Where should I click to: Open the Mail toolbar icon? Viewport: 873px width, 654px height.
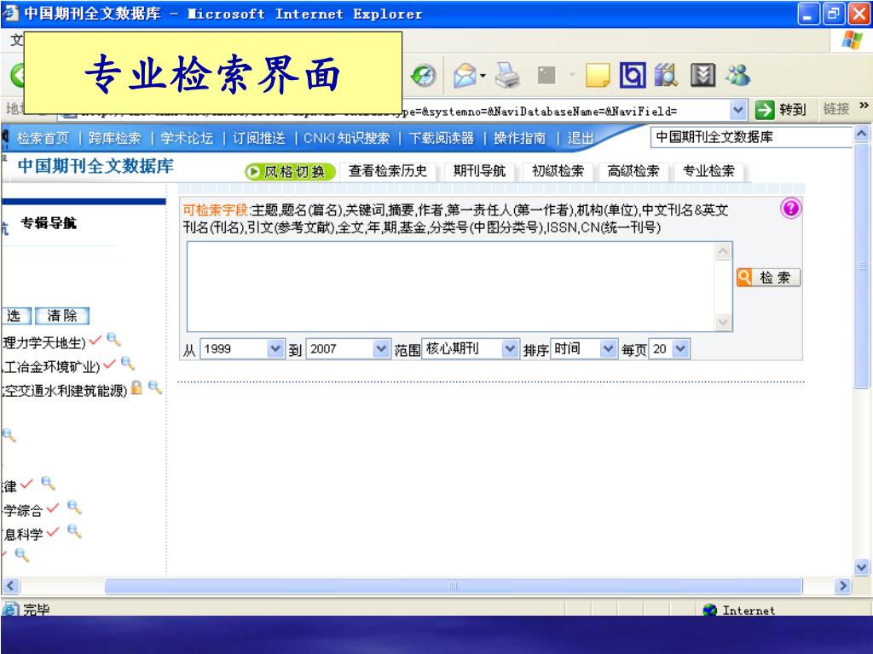coord(465,75)
